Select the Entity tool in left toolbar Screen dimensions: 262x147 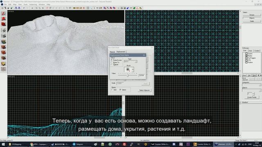[x=4, y=30]
